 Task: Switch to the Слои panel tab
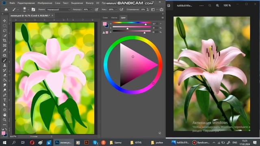coord(105,17)
